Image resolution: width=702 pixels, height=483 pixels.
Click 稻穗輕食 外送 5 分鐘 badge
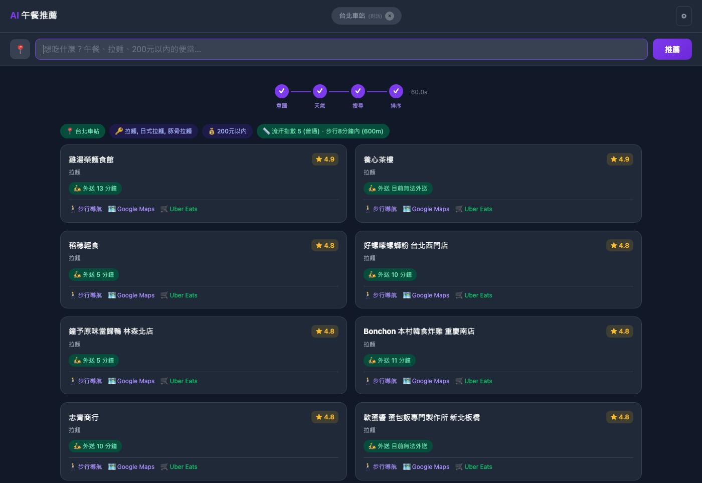[94, 275]
